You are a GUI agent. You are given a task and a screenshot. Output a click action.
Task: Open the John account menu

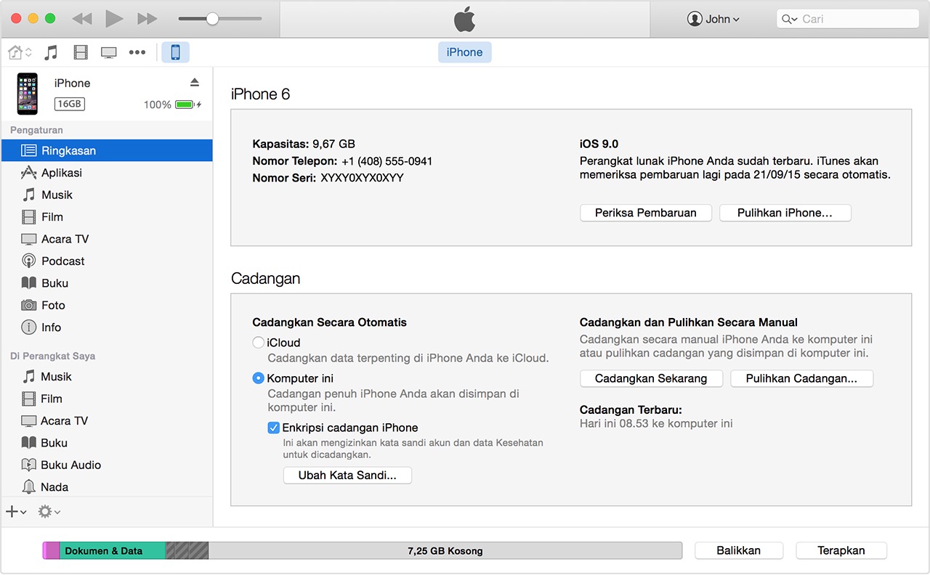(713, 19)
